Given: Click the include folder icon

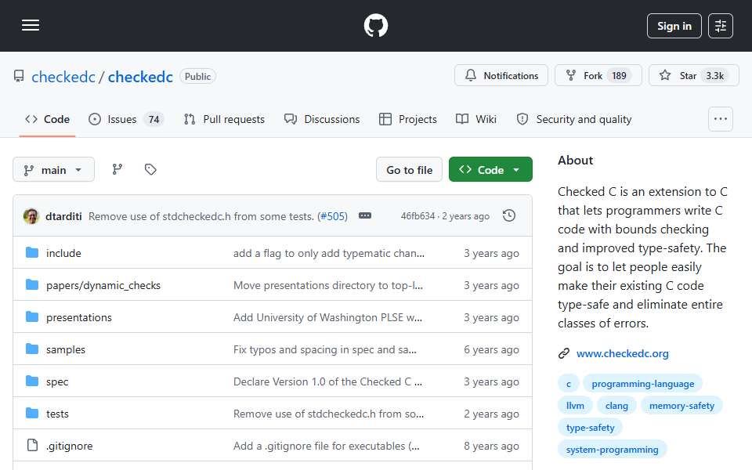Looking at the screenshot, I should click(x=32, y=253).
